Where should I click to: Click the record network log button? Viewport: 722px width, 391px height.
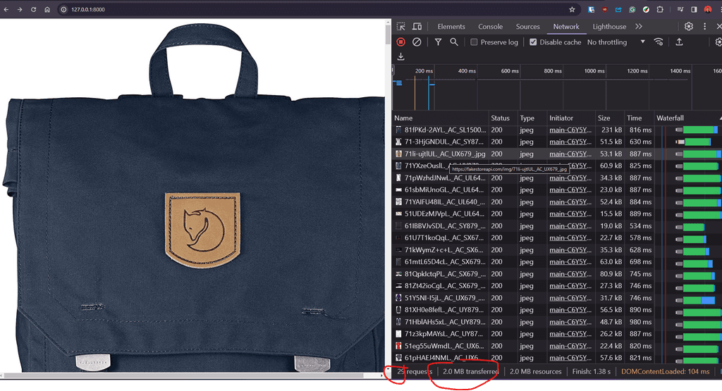coord(400,42)
